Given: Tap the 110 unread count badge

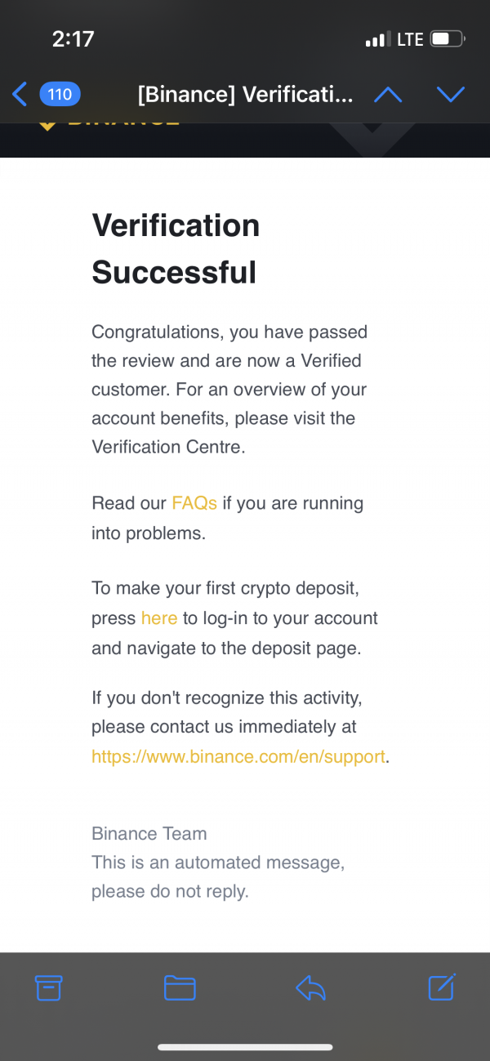Looking at the screenshot, I should (x=60, y=94).
